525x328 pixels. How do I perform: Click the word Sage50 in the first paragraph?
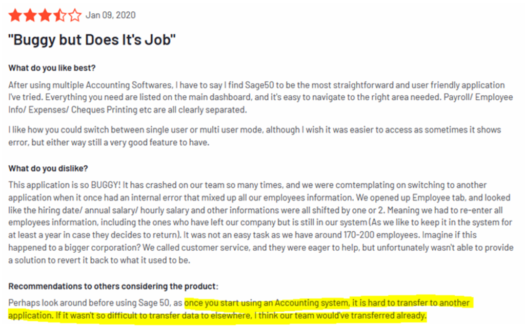coord(259,85)
